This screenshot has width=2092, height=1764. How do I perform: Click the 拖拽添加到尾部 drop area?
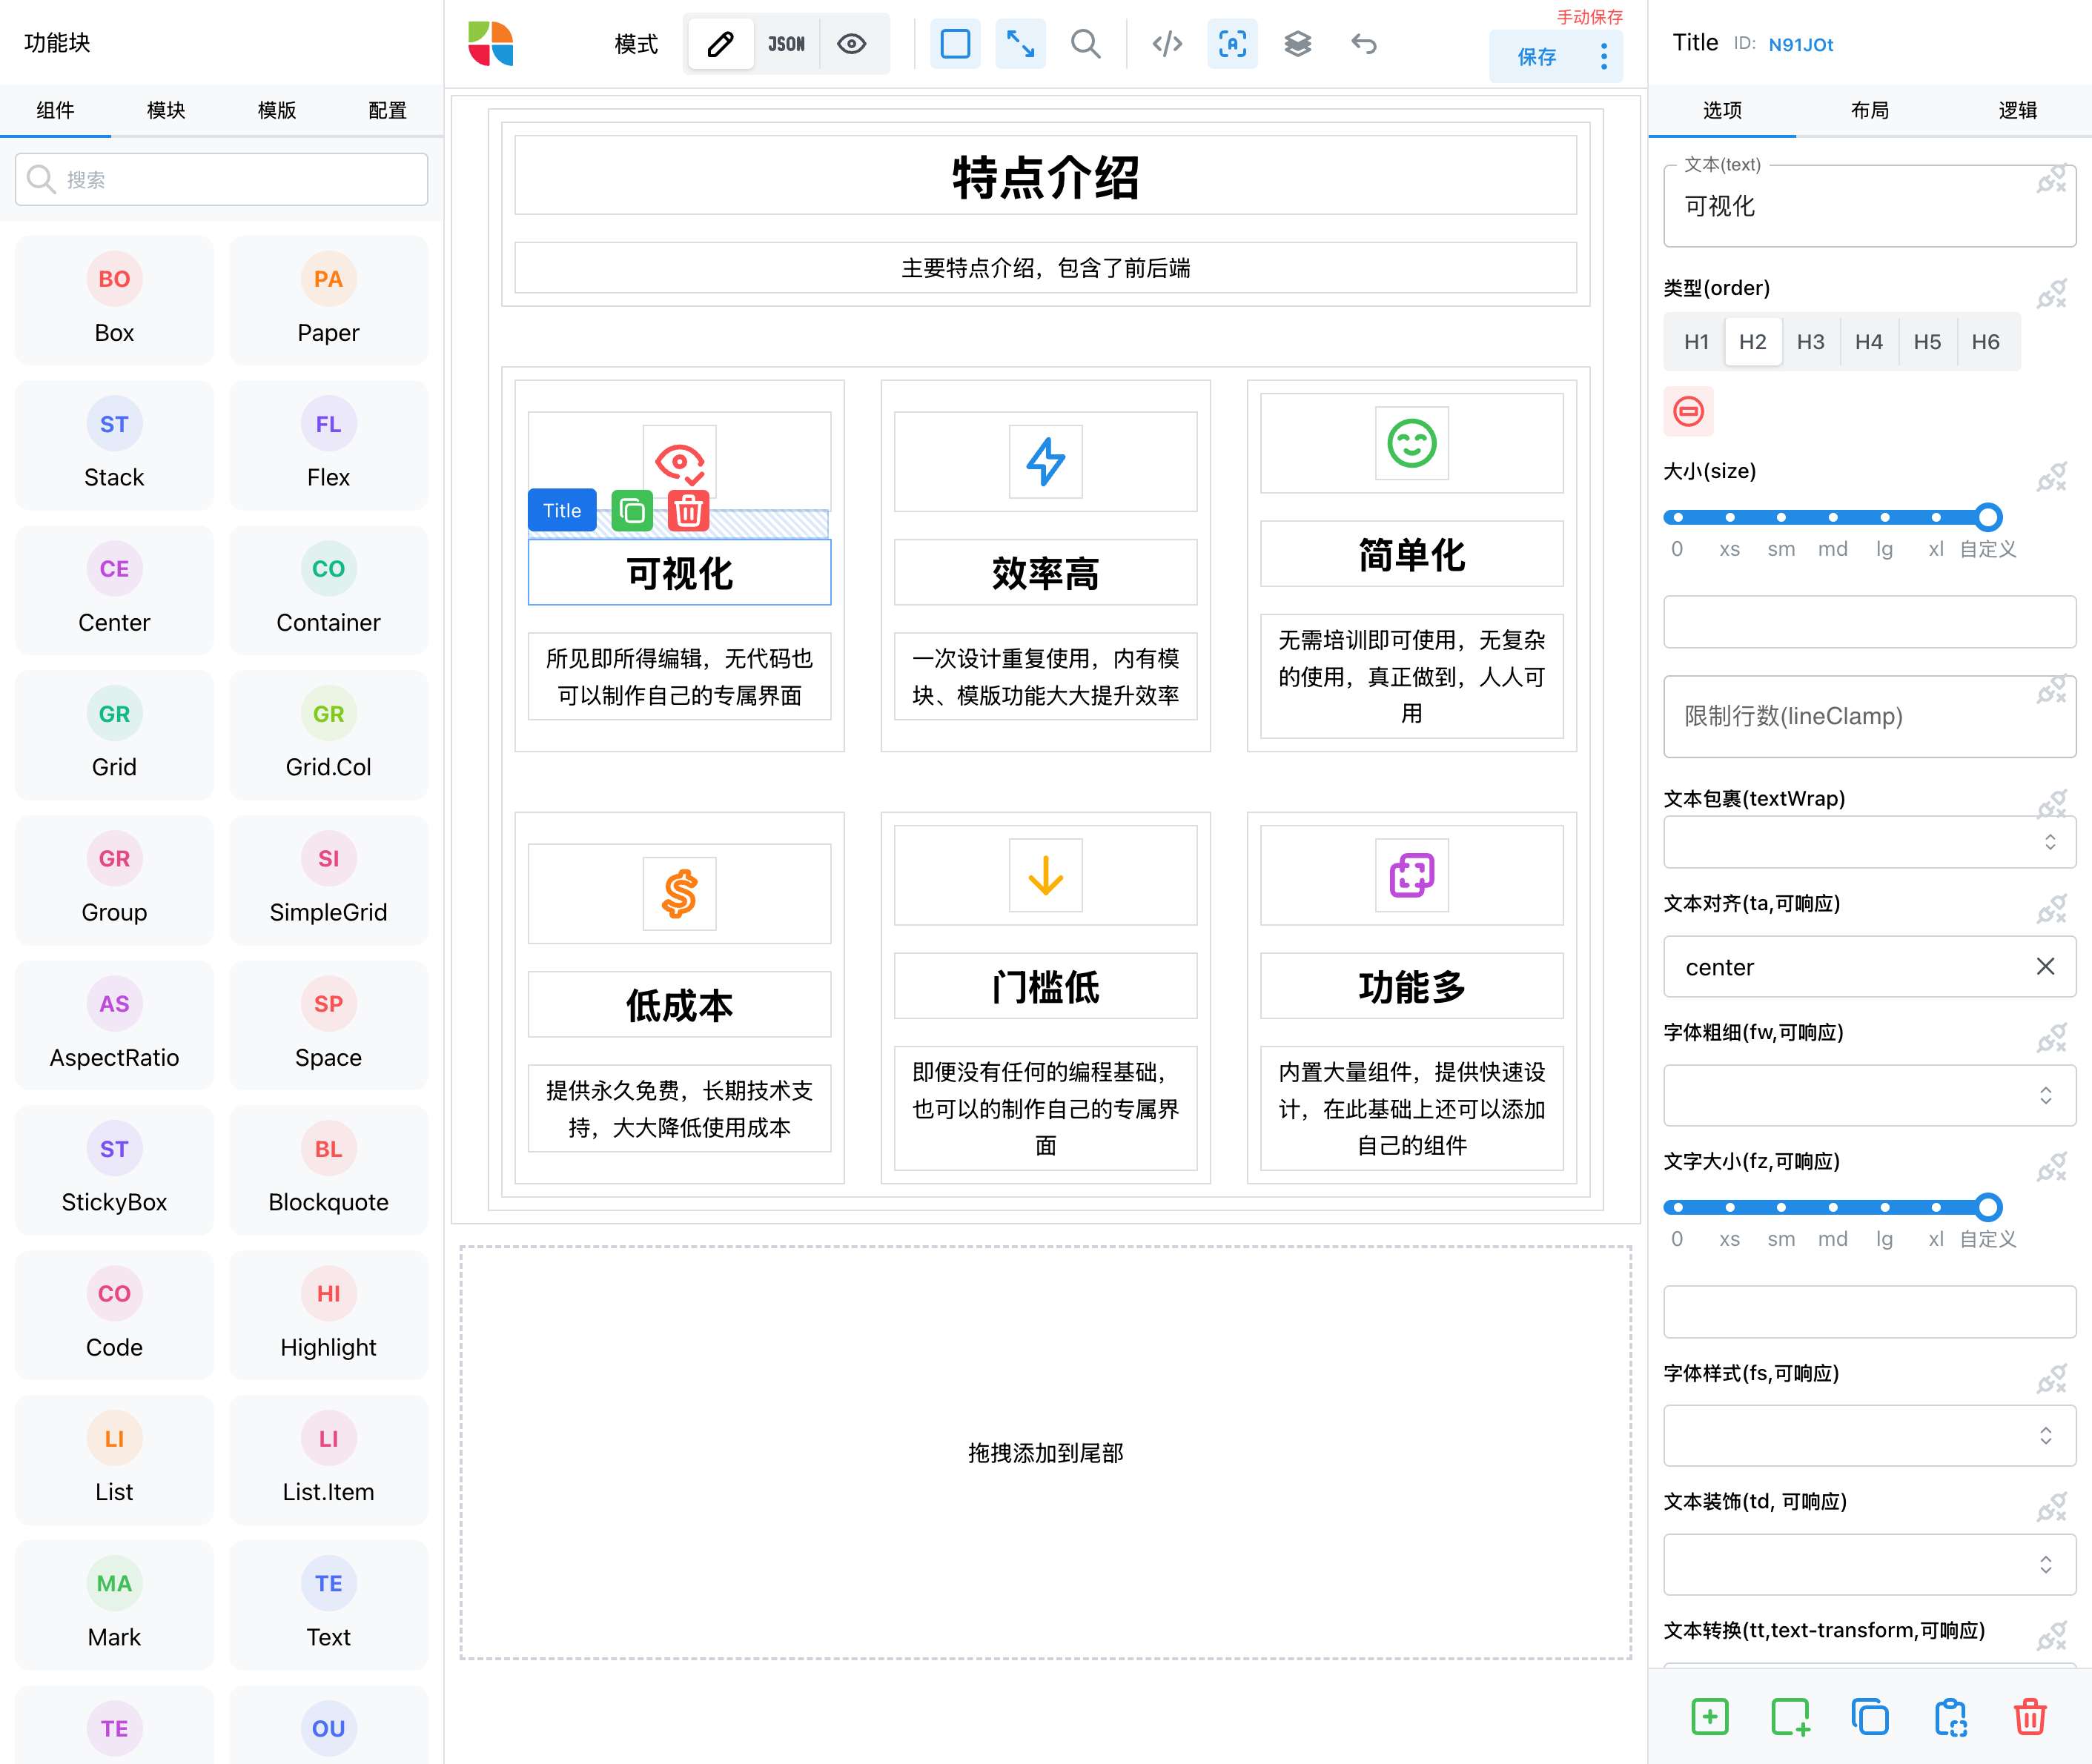pyautogui.click(x=1045, y=1452)
